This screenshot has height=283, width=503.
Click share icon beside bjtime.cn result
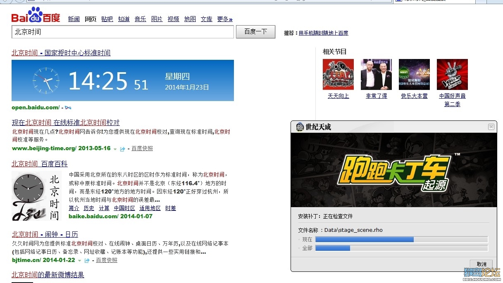(87, 260)
